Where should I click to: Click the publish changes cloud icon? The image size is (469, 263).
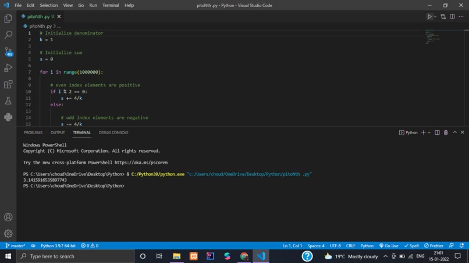[33, 246]
